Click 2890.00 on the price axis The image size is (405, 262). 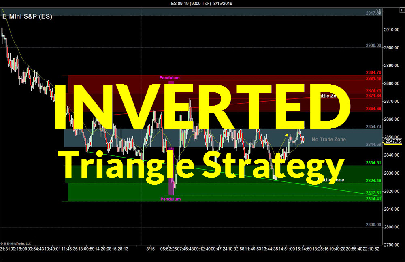(x=392, y=66)
